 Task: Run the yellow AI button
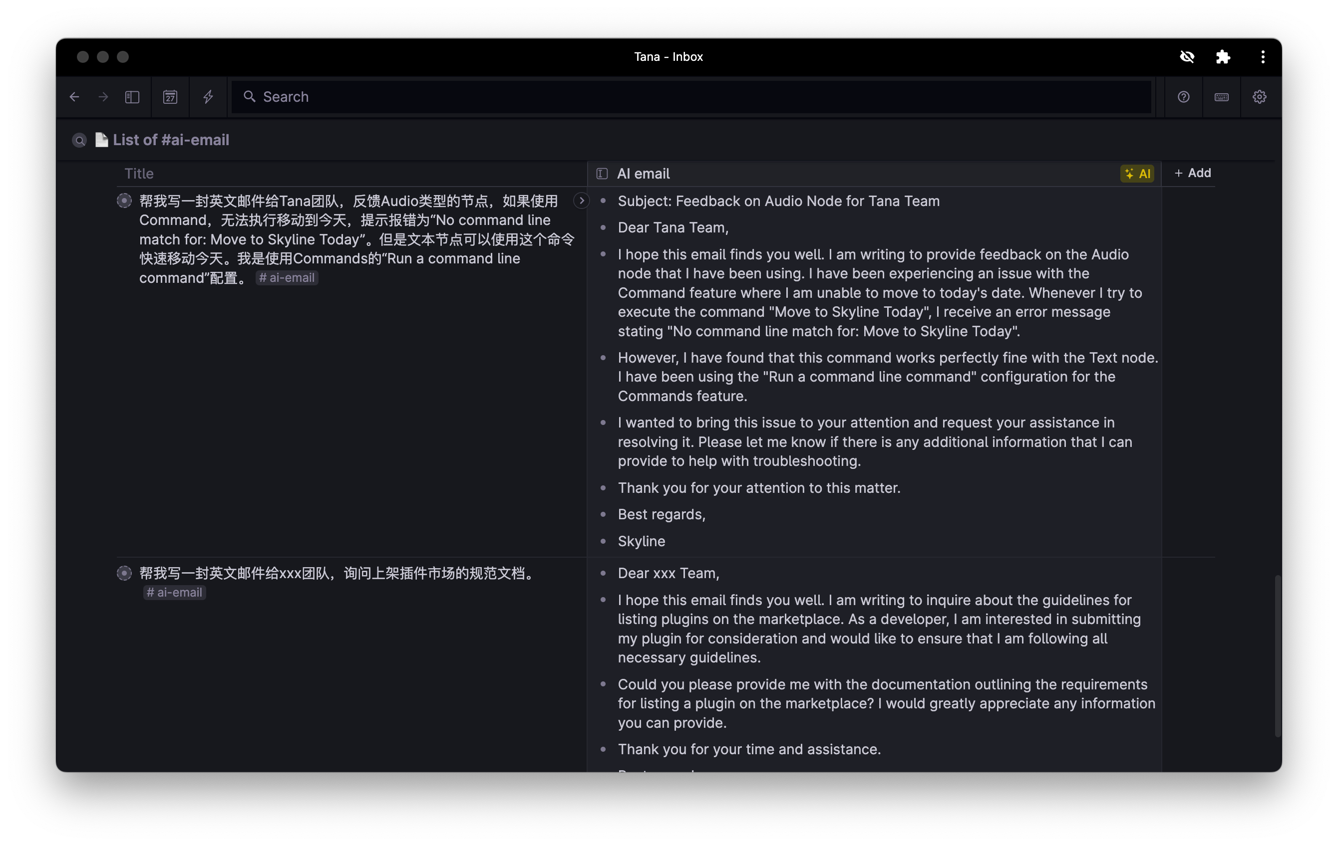1137,174
